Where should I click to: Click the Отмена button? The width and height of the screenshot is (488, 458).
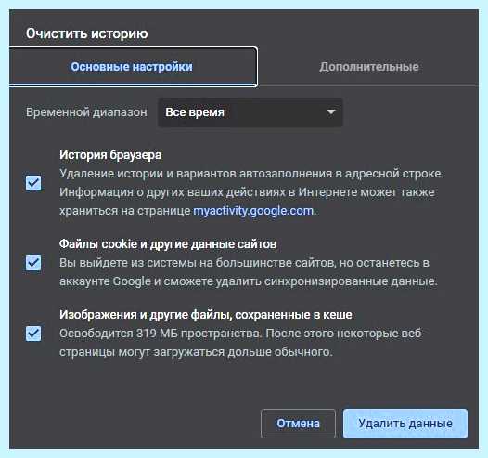[x=298, y=424]
